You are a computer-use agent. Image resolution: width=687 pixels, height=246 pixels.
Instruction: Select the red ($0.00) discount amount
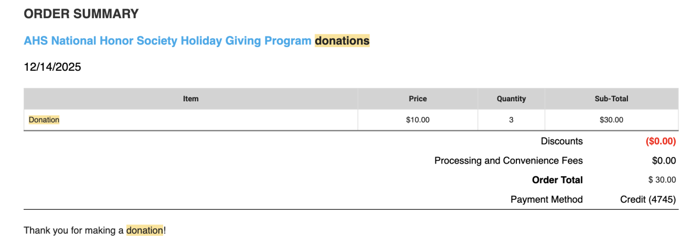pos(660,141)
